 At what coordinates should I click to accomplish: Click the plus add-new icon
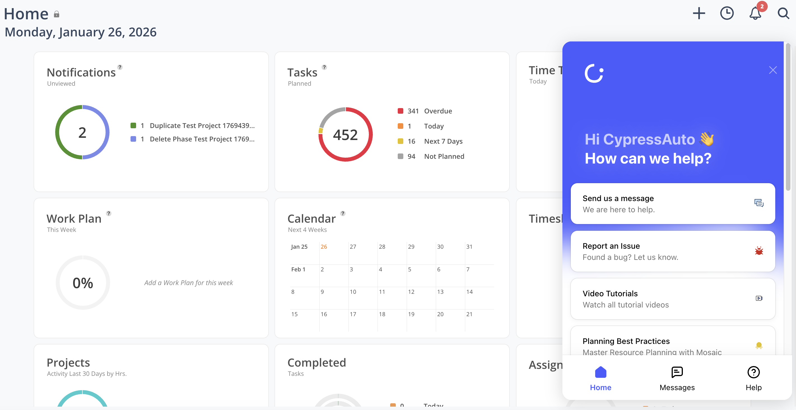coord(699,13)
